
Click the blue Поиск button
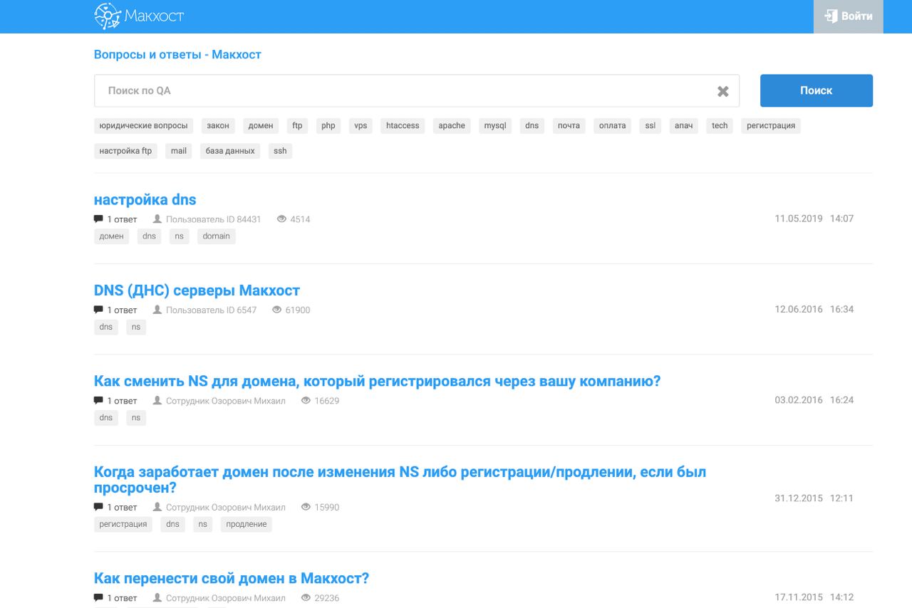coord(816,90)
